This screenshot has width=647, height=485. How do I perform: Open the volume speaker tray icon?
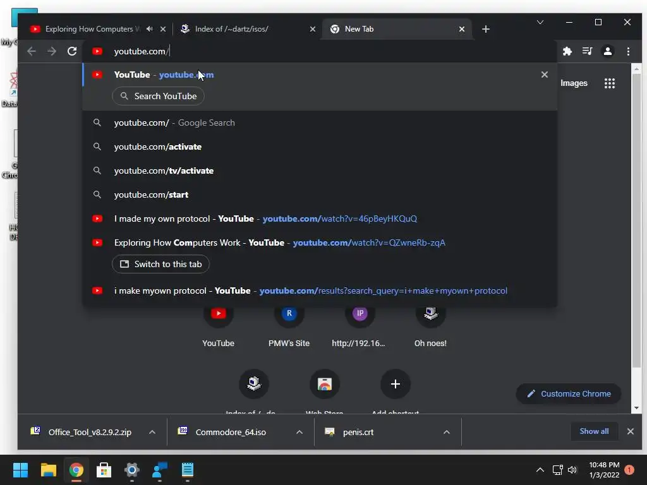572,470
